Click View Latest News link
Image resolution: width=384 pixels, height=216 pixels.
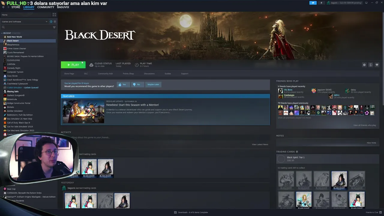pos(260,145)
